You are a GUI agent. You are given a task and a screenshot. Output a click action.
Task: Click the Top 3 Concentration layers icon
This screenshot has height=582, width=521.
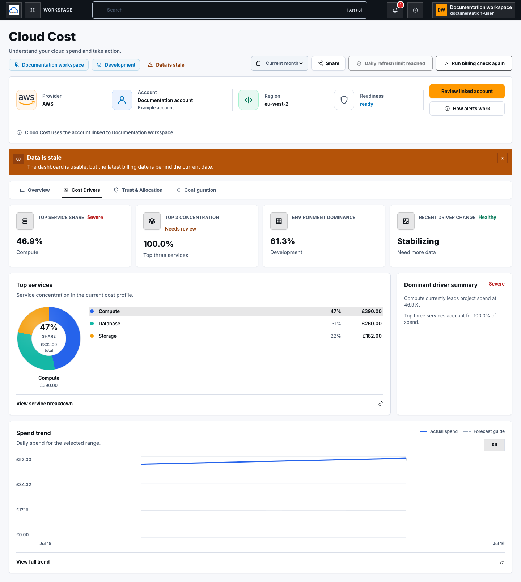pos(152,221)
